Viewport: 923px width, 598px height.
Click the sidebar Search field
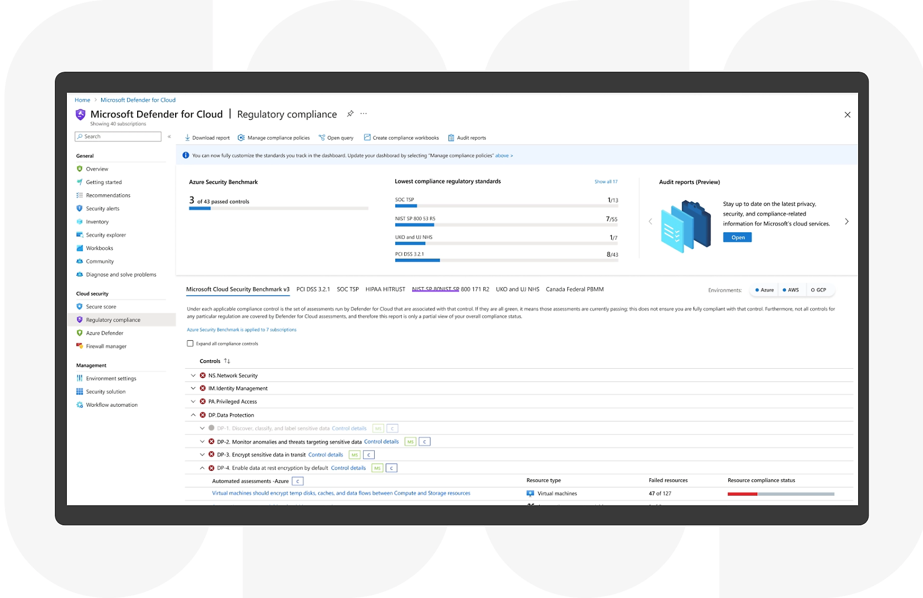tap(118, 137)
